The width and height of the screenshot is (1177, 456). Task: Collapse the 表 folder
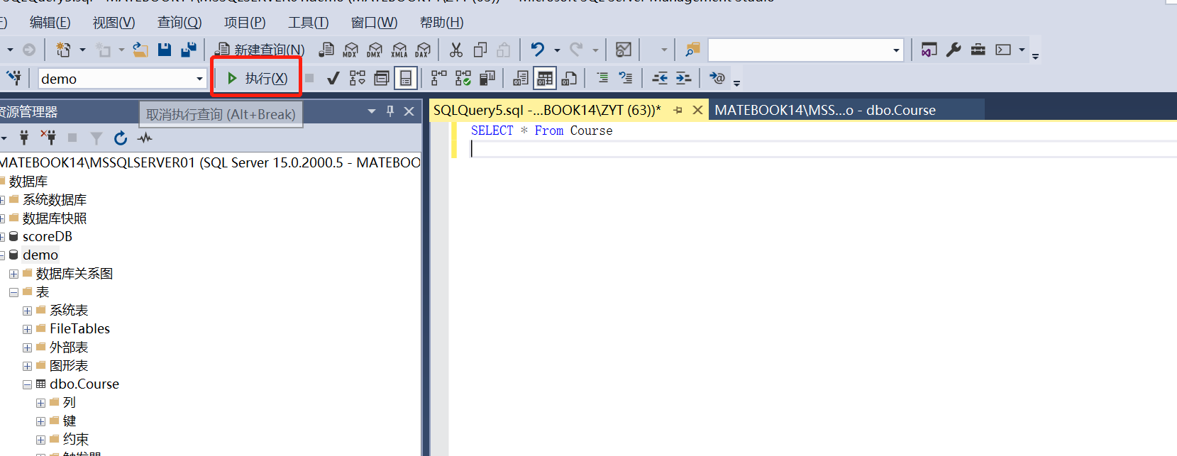pyautogui.click(x=13, y=292)
